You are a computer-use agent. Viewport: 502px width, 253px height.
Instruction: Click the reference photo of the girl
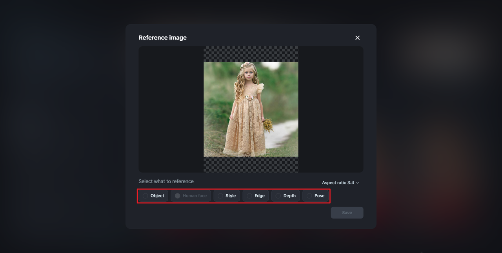click(x=251, y=109)
